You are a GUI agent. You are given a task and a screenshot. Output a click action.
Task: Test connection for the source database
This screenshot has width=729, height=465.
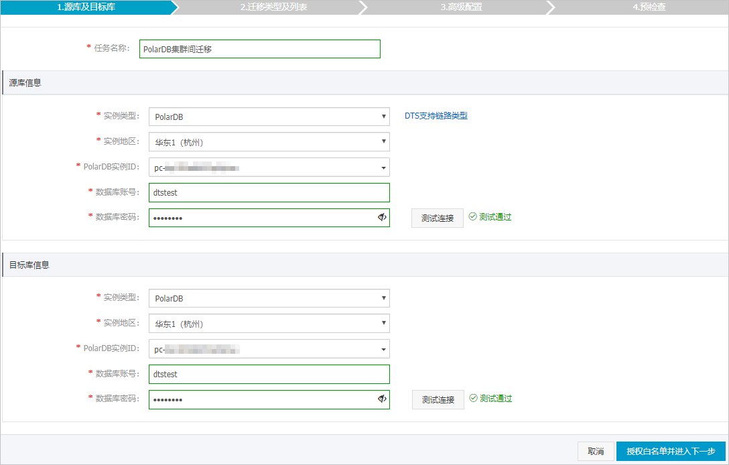[438, 218]
